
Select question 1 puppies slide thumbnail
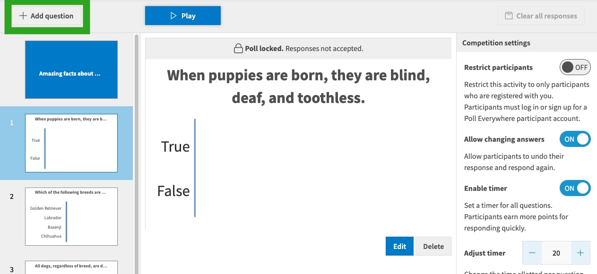[x=71, y=143]
